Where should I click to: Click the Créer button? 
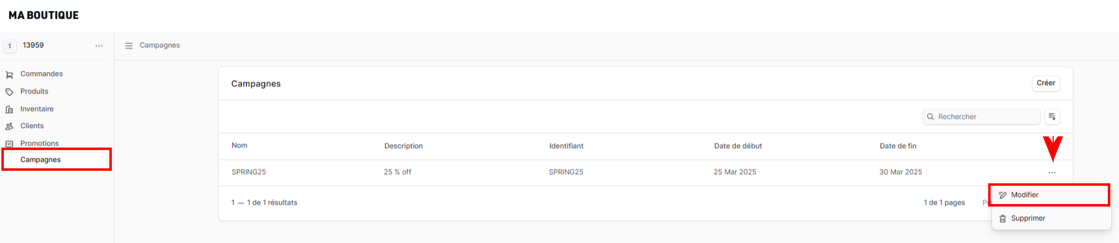click(x=1045, y=83)
